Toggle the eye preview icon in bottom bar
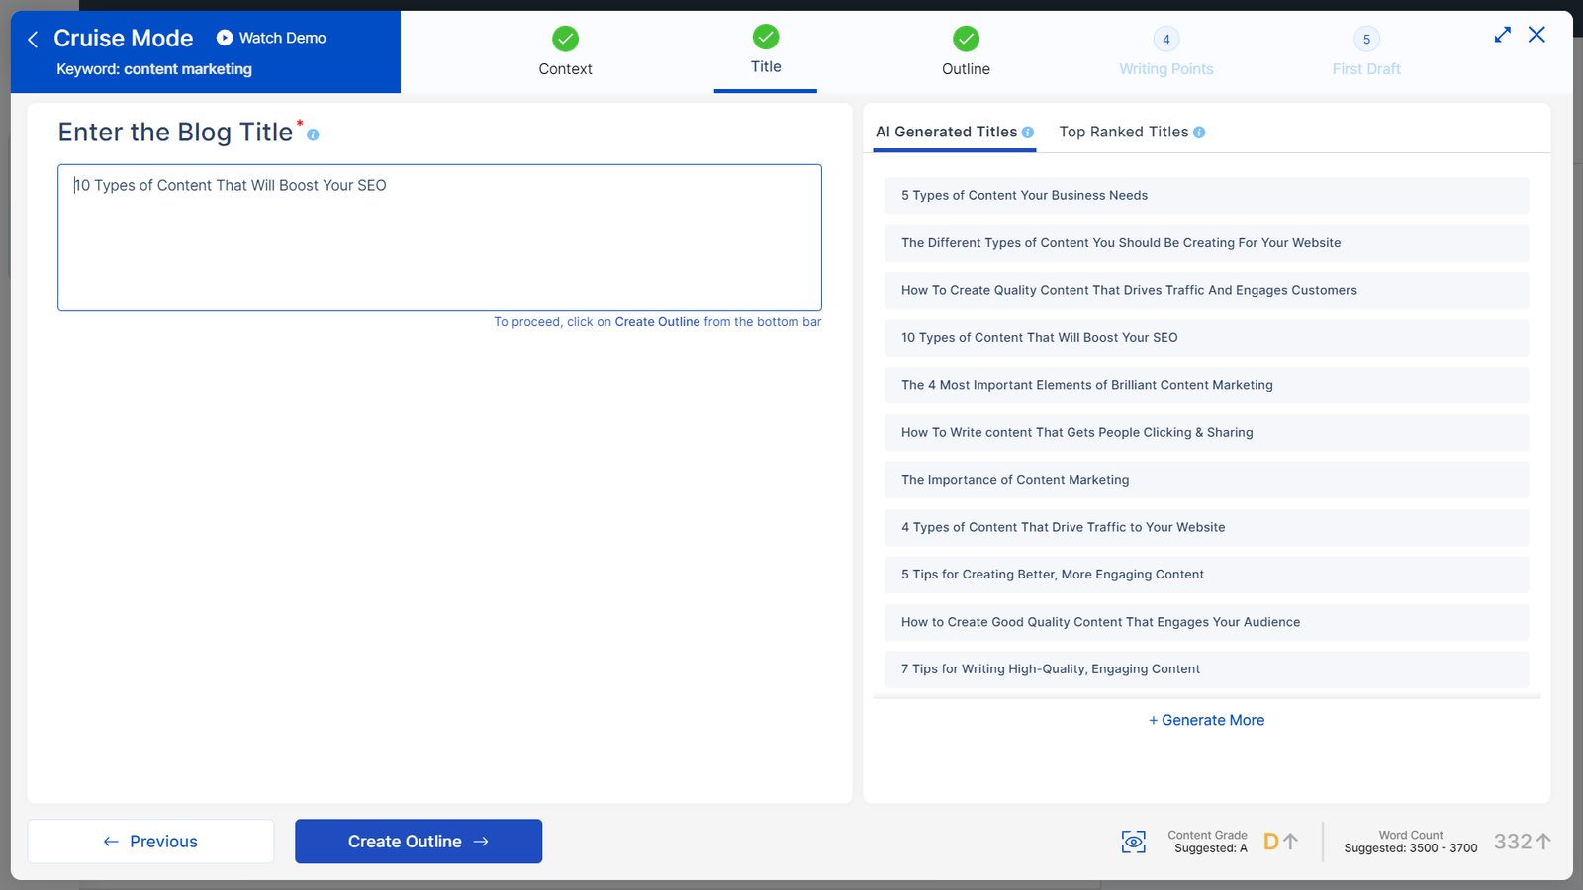Viewport: 1583px width, 890px height. pyautogui.click(x=1133, y=842)
